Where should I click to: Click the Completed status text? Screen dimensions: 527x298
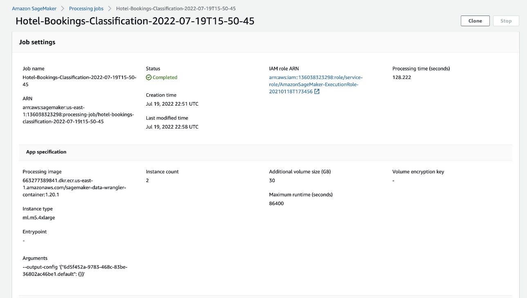165,77
